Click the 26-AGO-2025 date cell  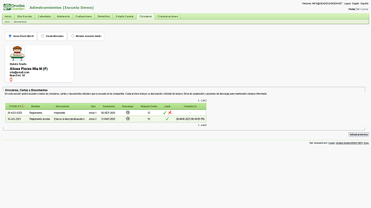pos(14,113)
